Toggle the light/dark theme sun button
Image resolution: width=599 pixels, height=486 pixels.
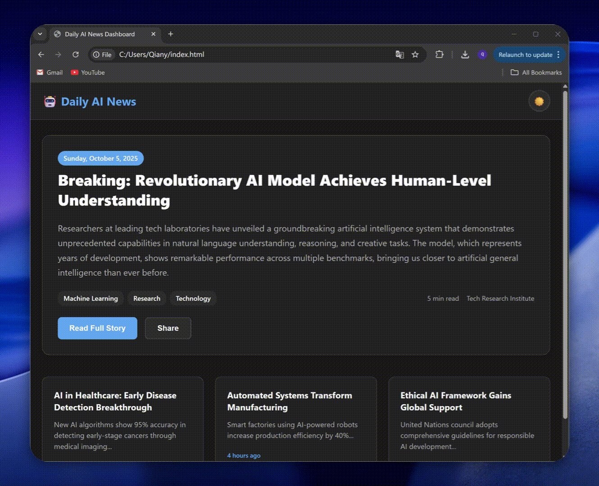539,102
